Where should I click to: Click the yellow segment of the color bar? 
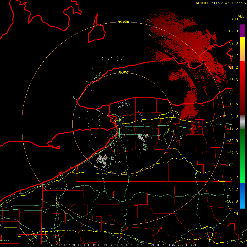click(242, 49)
